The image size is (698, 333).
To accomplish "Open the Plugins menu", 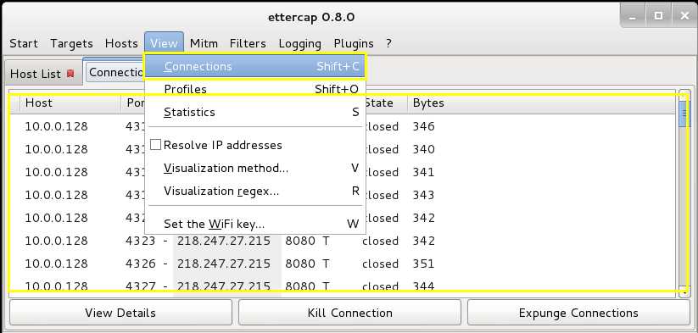I will click(x=354, y=43).
